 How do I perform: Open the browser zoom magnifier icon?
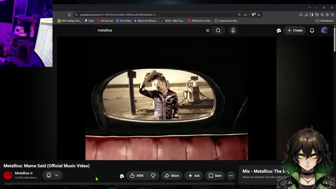pyautogui.click(x=239, y=15)
